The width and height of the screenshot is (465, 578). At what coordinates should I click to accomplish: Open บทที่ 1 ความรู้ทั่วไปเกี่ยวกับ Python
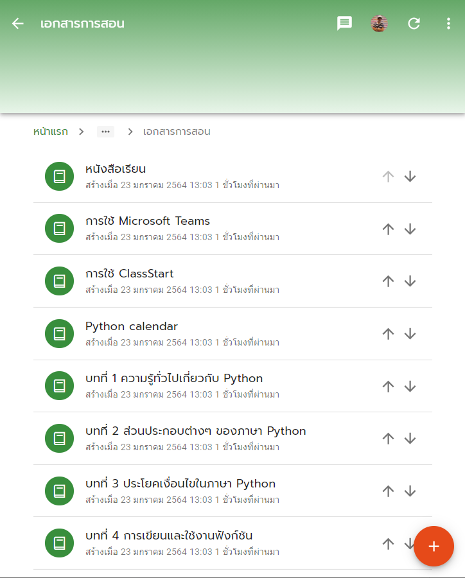(174, 378)
